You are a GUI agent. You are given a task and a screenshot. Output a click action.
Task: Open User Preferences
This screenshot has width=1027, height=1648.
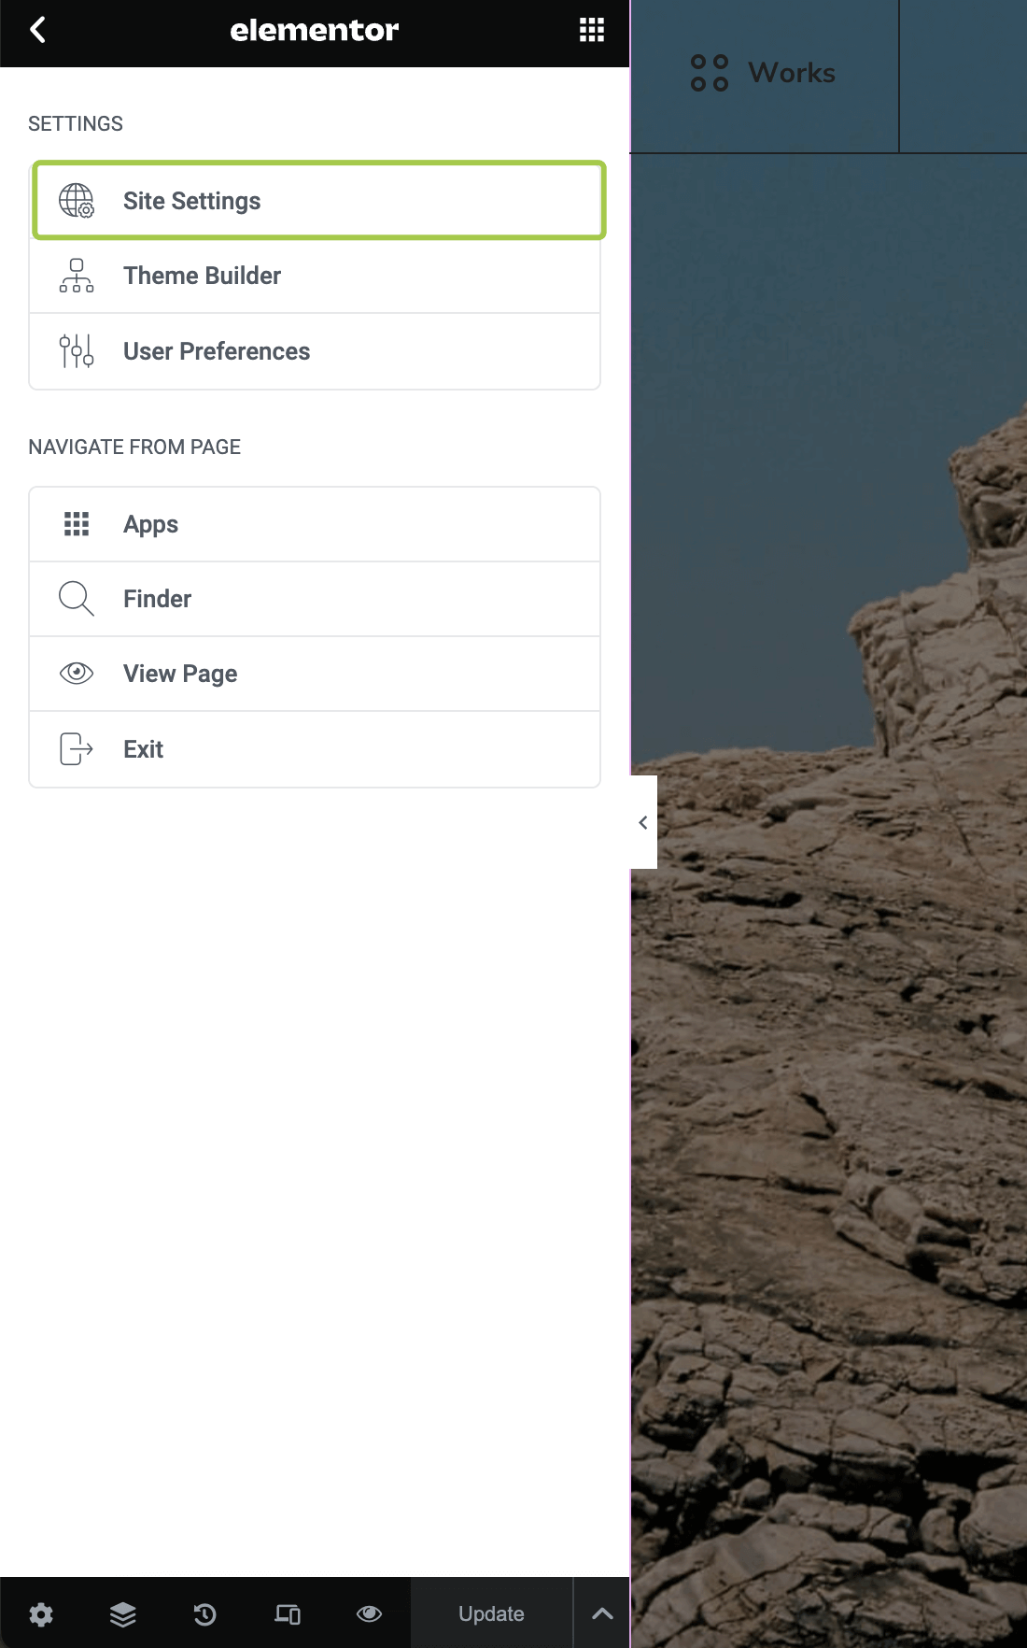pyautogui.click(x=315, y=351)
